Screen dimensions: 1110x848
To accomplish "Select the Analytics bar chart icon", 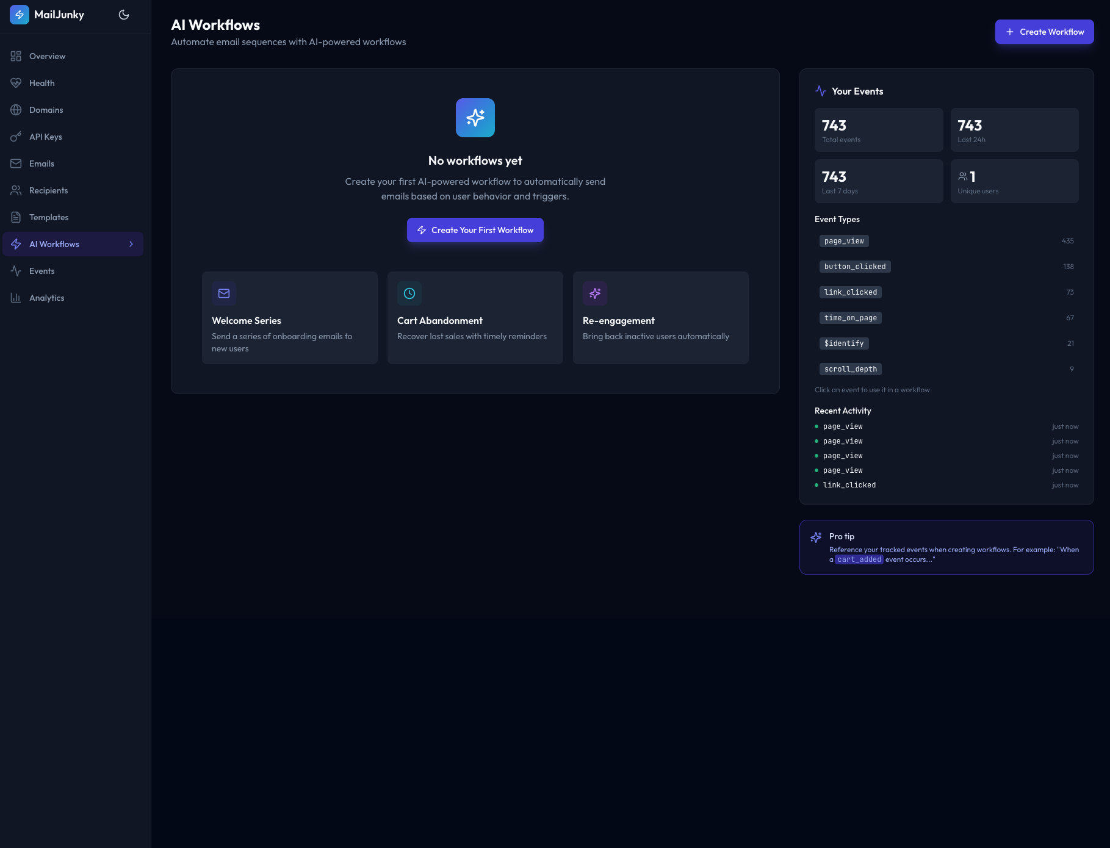I will 16,298.
